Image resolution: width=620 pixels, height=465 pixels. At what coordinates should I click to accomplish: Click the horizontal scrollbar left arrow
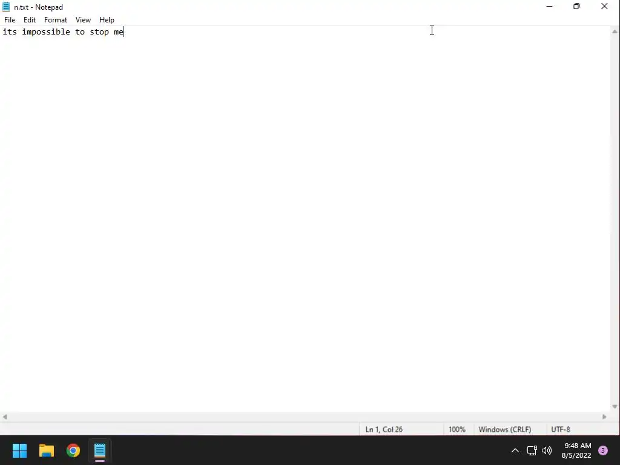(5, 417)
